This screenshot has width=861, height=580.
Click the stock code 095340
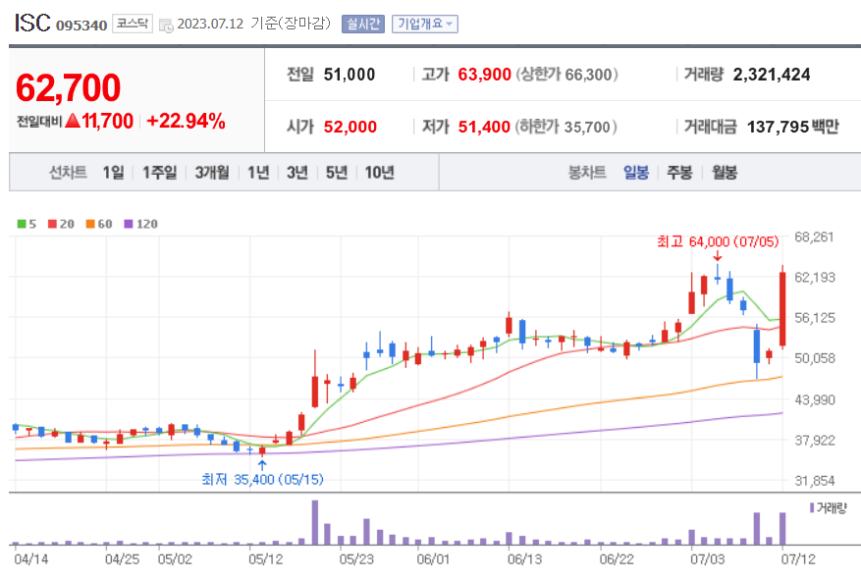click(81, 26)
